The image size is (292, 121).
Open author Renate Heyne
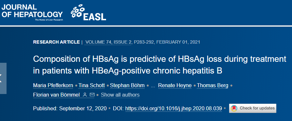coord(175,86)
